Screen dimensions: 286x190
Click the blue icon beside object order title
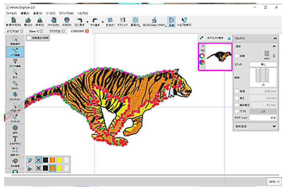pos(229,38)
